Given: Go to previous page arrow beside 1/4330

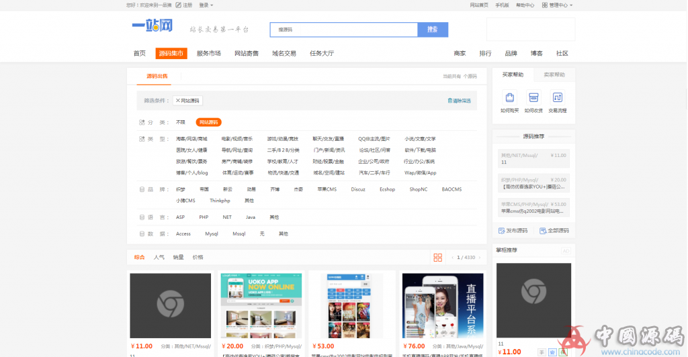Looking at the screenshot, I should pyautogui.click(x=452, y=258).
